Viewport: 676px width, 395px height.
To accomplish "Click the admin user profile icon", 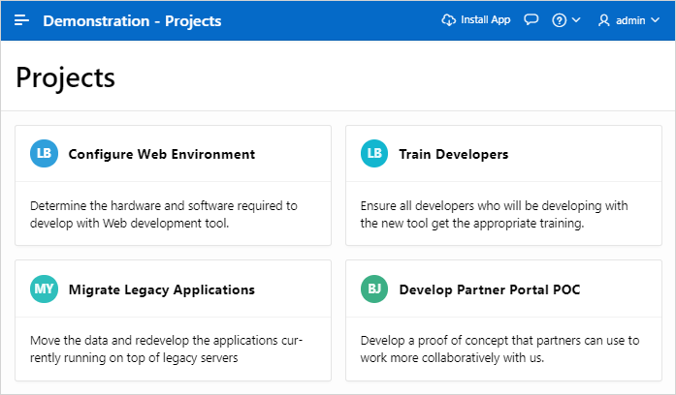I will [x=604, y=20].
